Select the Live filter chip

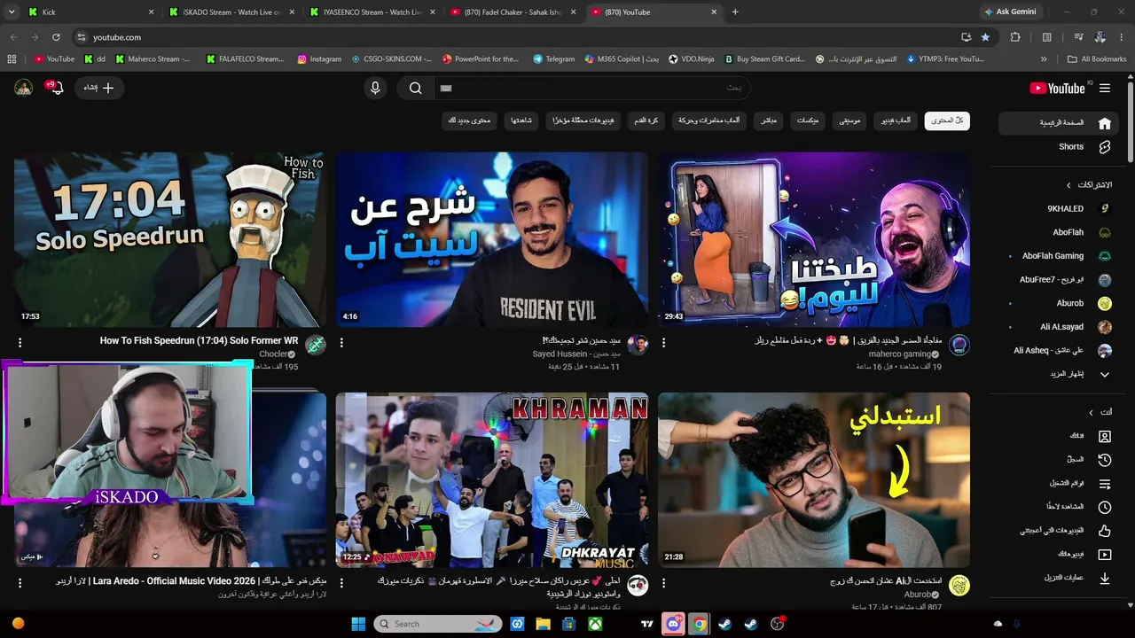(769, 121)
